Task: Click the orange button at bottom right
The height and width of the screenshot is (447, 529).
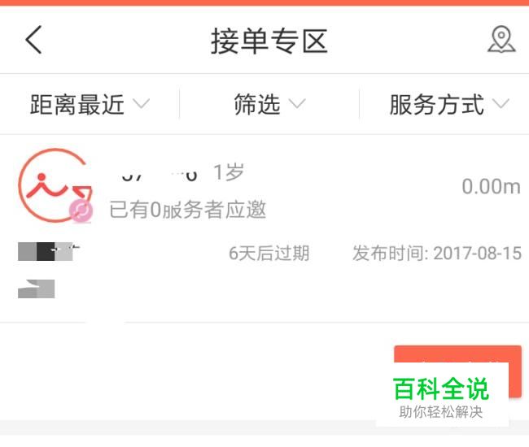Action: pyautogui.click(x=458, y=371)
